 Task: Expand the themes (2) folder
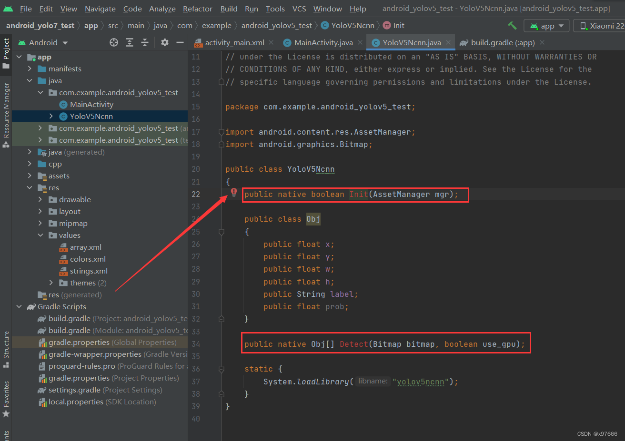point(51,283)
